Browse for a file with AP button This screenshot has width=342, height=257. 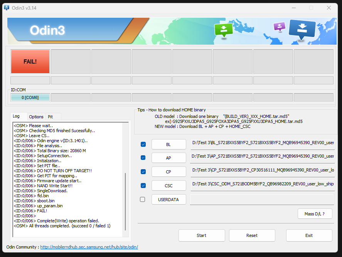(168, 158)
